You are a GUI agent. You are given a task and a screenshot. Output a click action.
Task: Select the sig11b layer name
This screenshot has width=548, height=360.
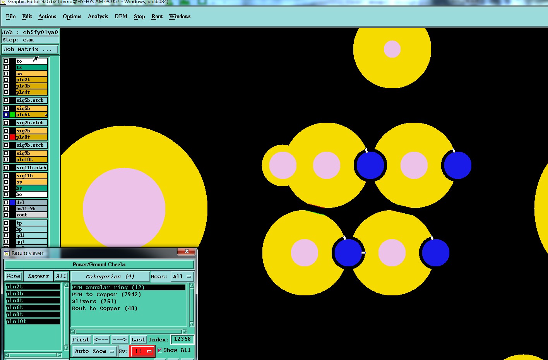click(x=32, y=176)
